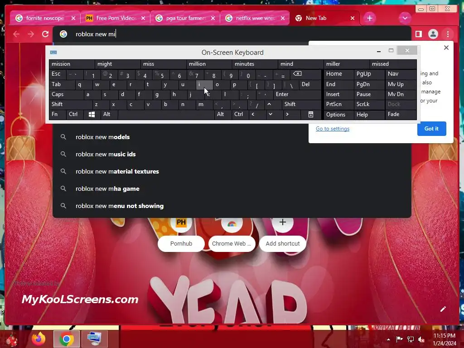
Task: Switch to the netflix wwe tab
Action: coord(255,18)
